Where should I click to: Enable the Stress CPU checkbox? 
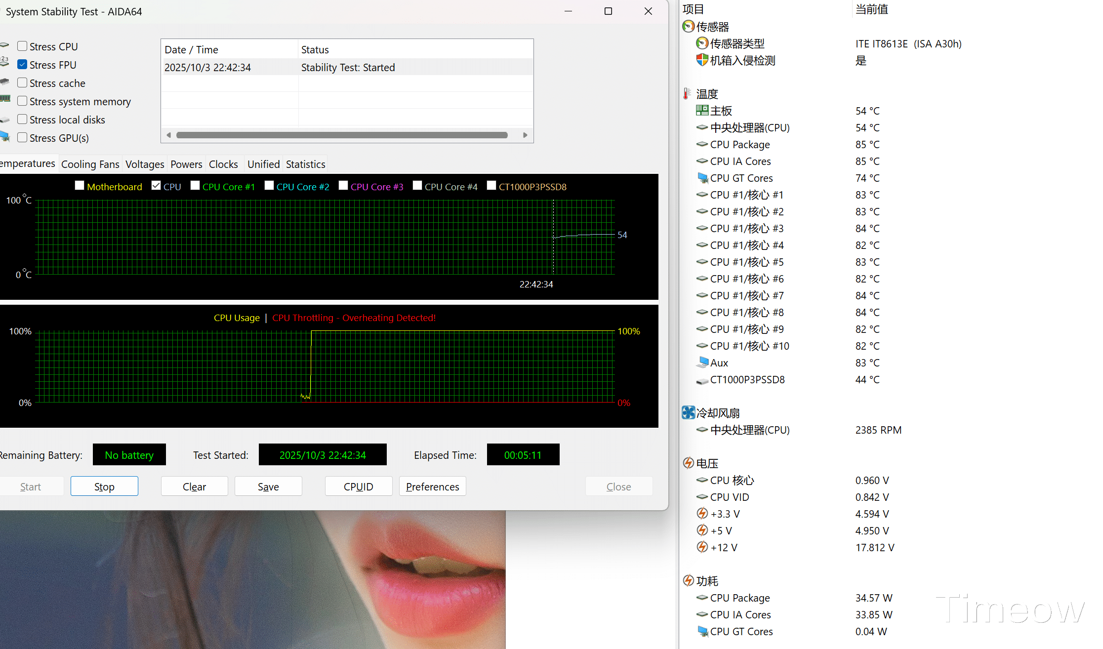(x=22, y=46)
